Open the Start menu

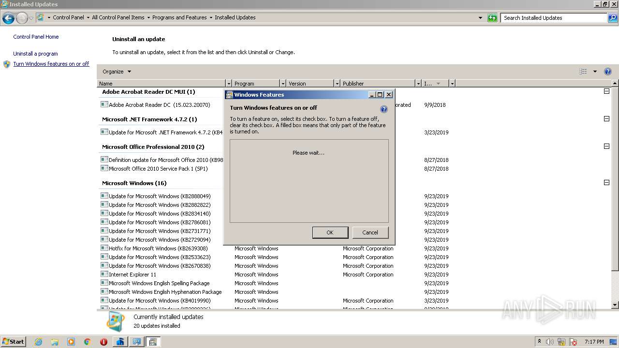(x=14, y=342)
